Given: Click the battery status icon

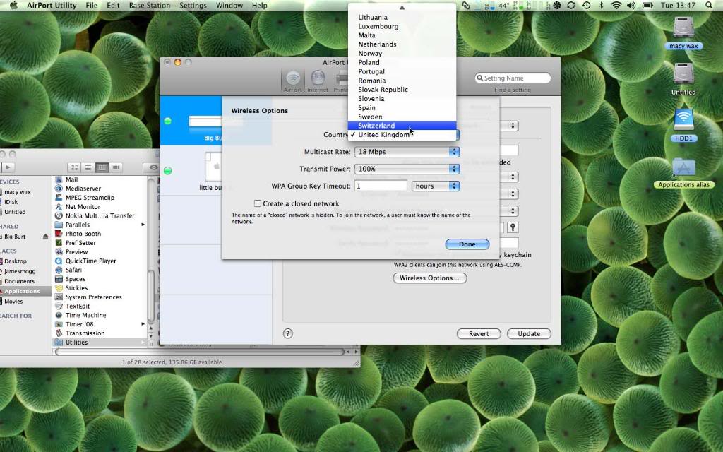Looking at the screenshot, I should click(x=647, y=6).
